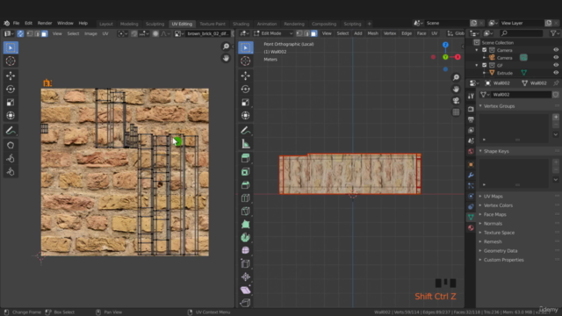Open the Edit Mode dropdown
Viewport: 562px width, 316px height.
click(x=273, y=33)
